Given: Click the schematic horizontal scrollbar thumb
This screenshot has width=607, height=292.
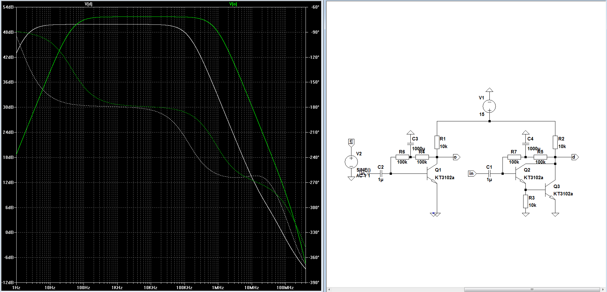Looking at the screenshot, I should tap(532, 289).
